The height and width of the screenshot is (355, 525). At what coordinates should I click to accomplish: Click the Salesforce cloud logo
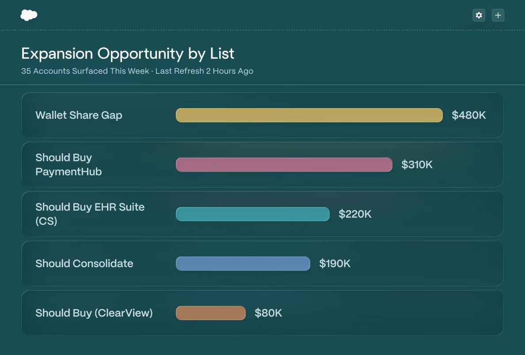(29, 15)
